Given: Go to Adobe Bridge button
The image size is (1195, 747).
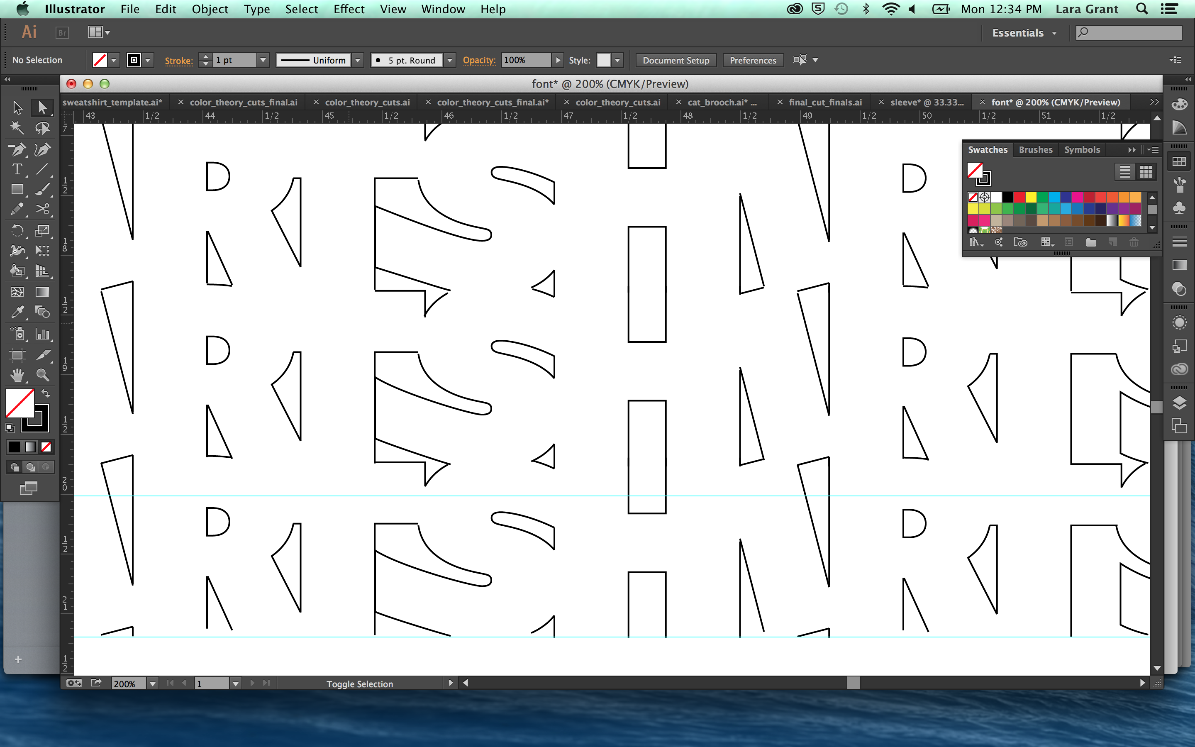Looking at the screenshot, I should (62, 33).
